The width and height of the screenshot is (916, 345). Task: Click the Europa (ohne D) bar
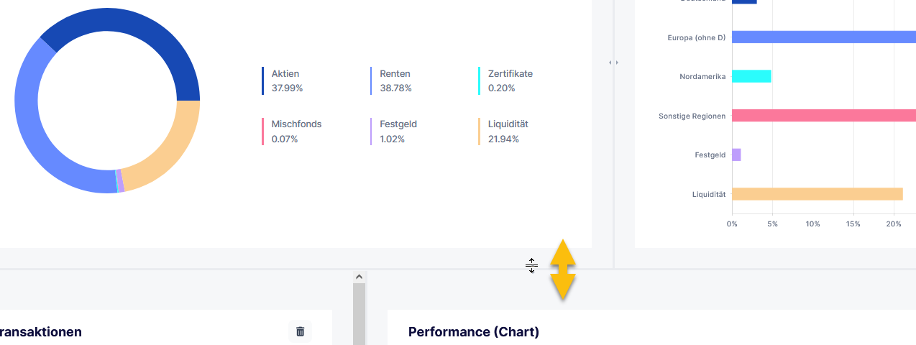click(x=823, y=37)
